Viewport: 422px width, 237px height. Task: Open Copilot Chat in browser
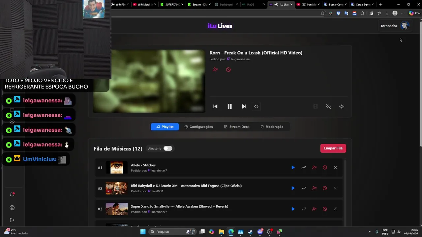415,13
